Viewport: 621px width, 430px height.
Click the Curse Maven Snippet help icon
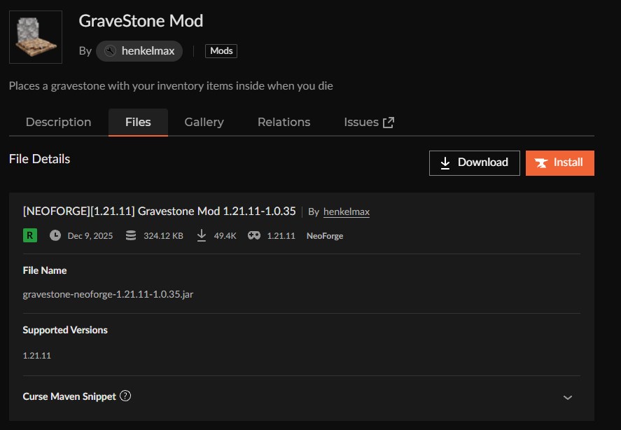pos(125,396)
